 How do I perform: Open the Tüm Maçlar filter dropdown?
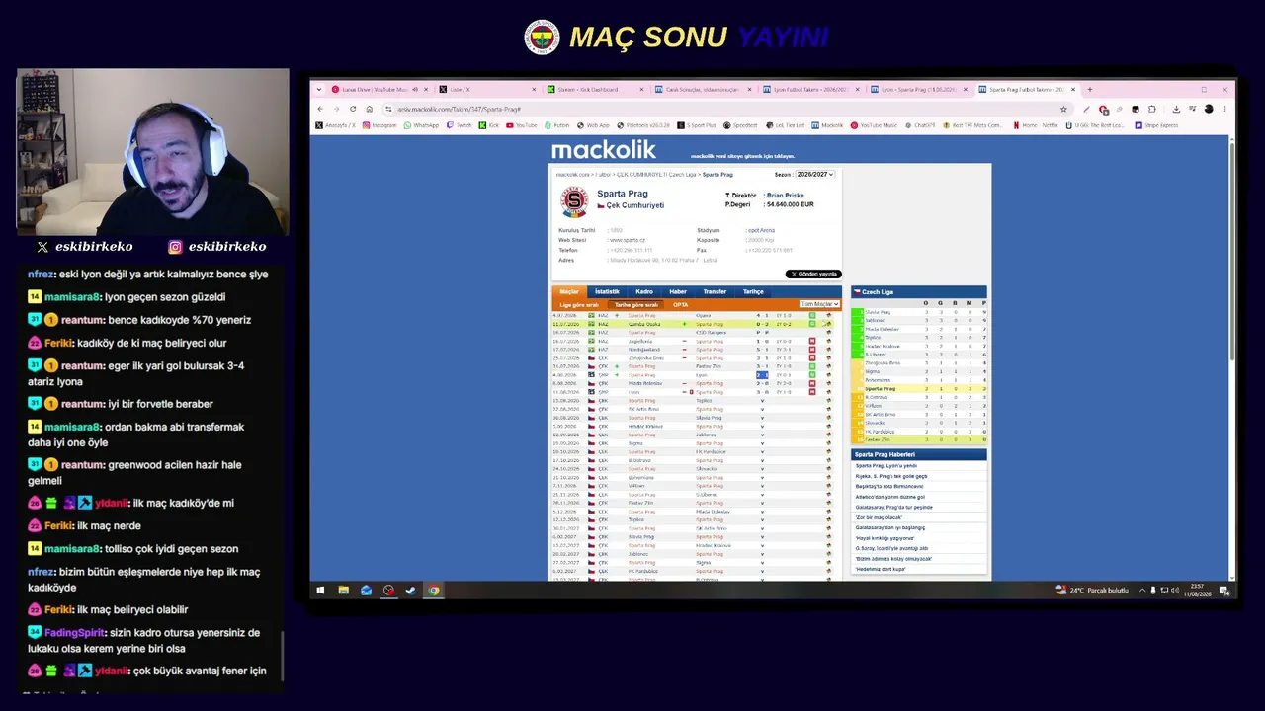820,304
